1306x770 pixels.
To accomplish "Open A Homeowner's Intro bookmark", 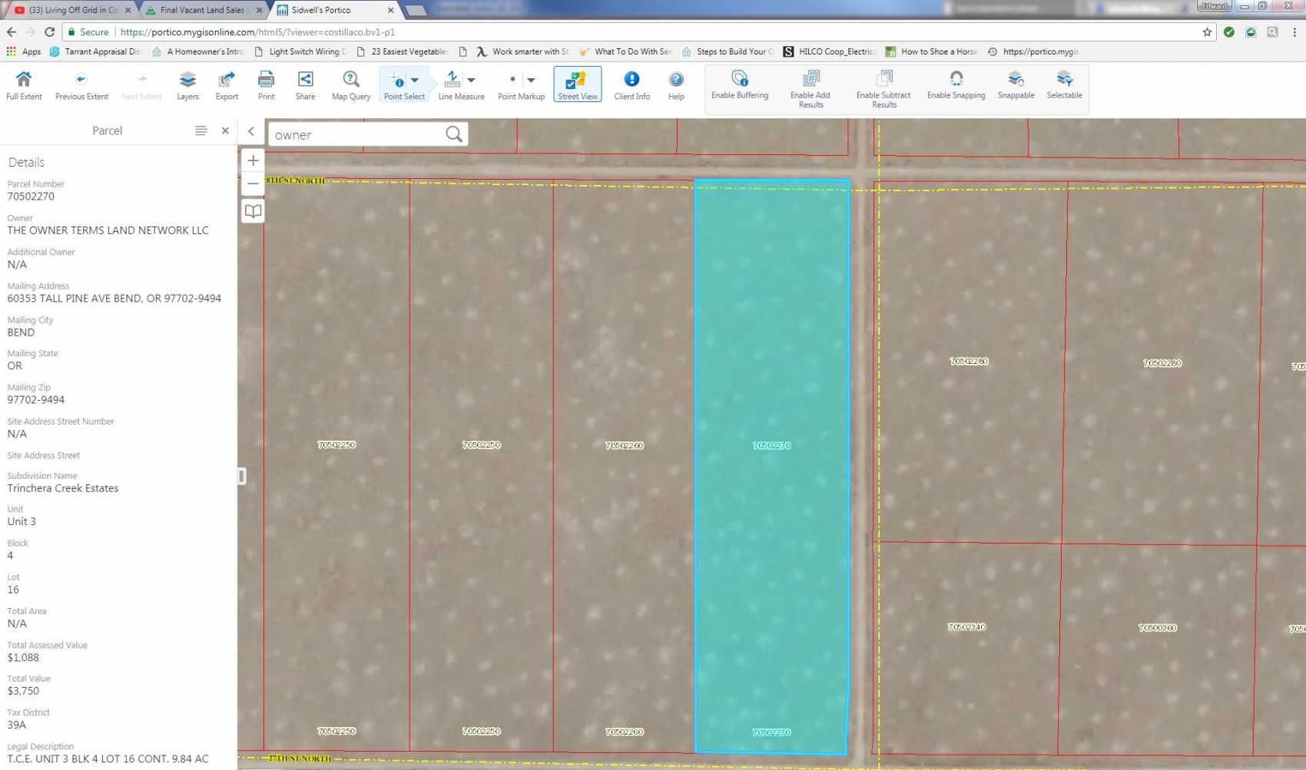I will coord(197,51).
